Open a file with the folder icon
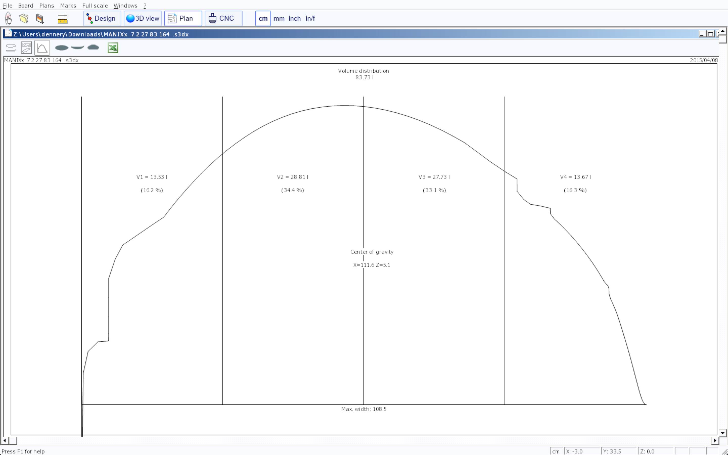Image resolution: width=728 pixels, height=455 pixels. coord(24,18)
